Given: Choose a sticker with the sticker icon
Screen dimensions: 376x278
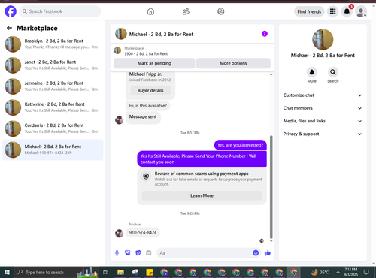Looking at the screenshot, I should click(138, 253).
